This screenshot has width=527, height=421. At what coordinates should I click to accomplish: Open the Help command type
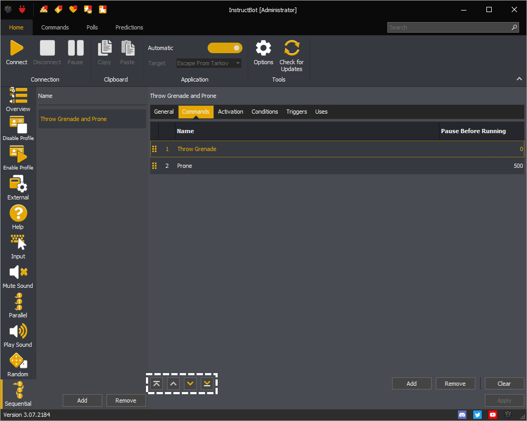[x=18, y=217]
